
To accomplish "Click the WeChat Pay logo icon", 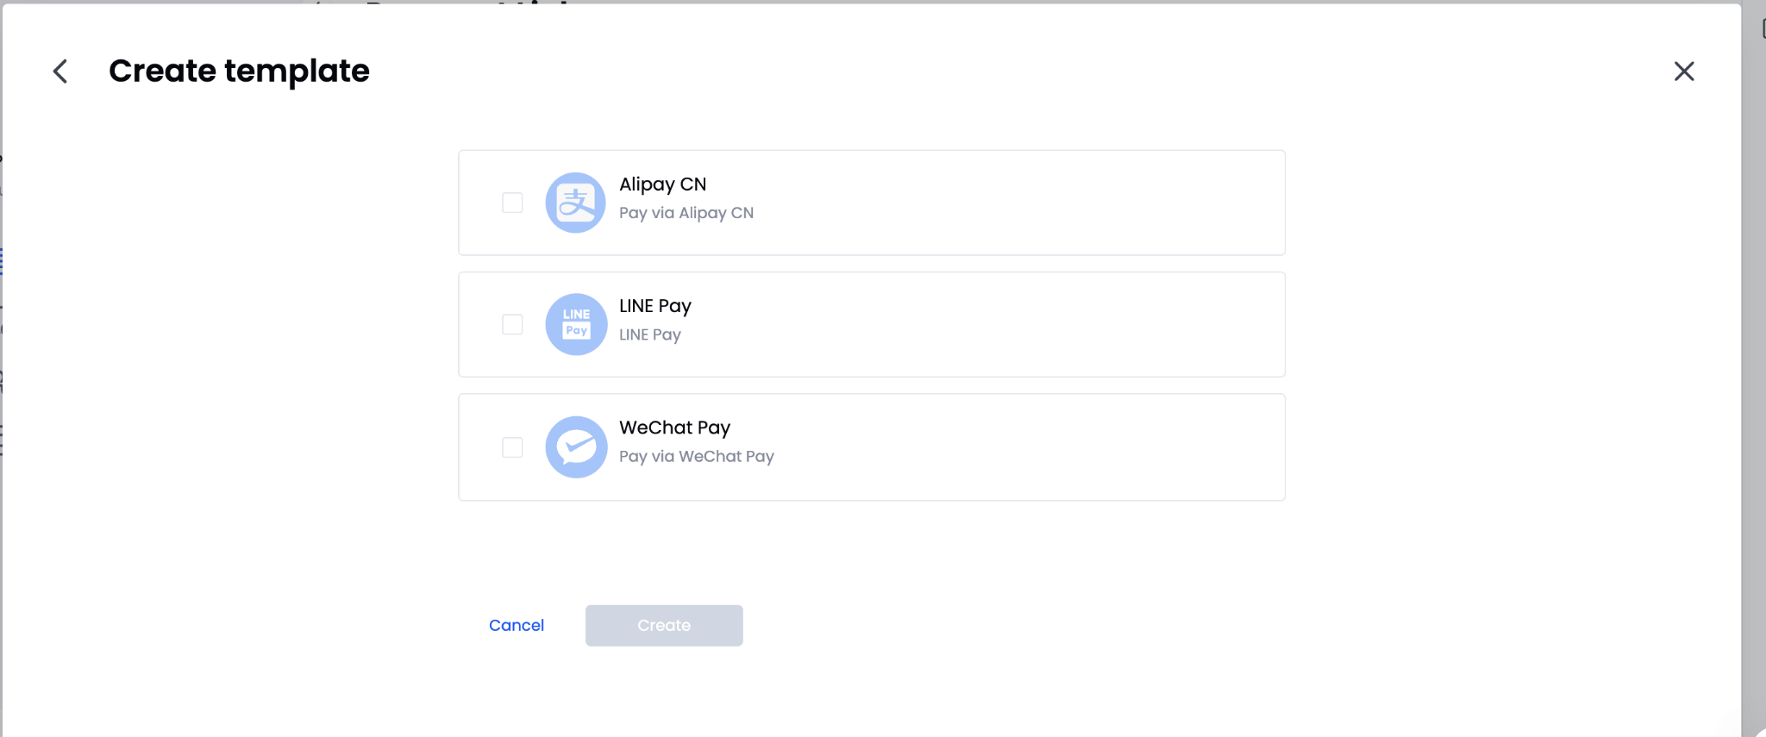I will (576, 447).
